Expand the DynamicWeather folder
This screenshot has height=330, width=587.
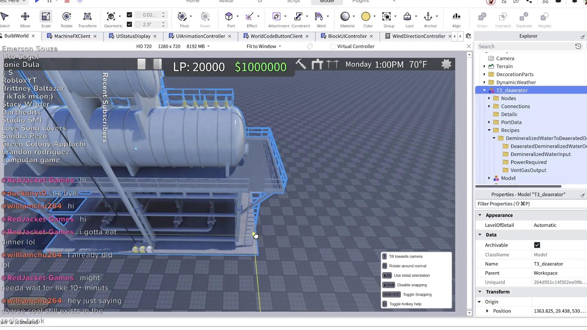pos(484,82)
